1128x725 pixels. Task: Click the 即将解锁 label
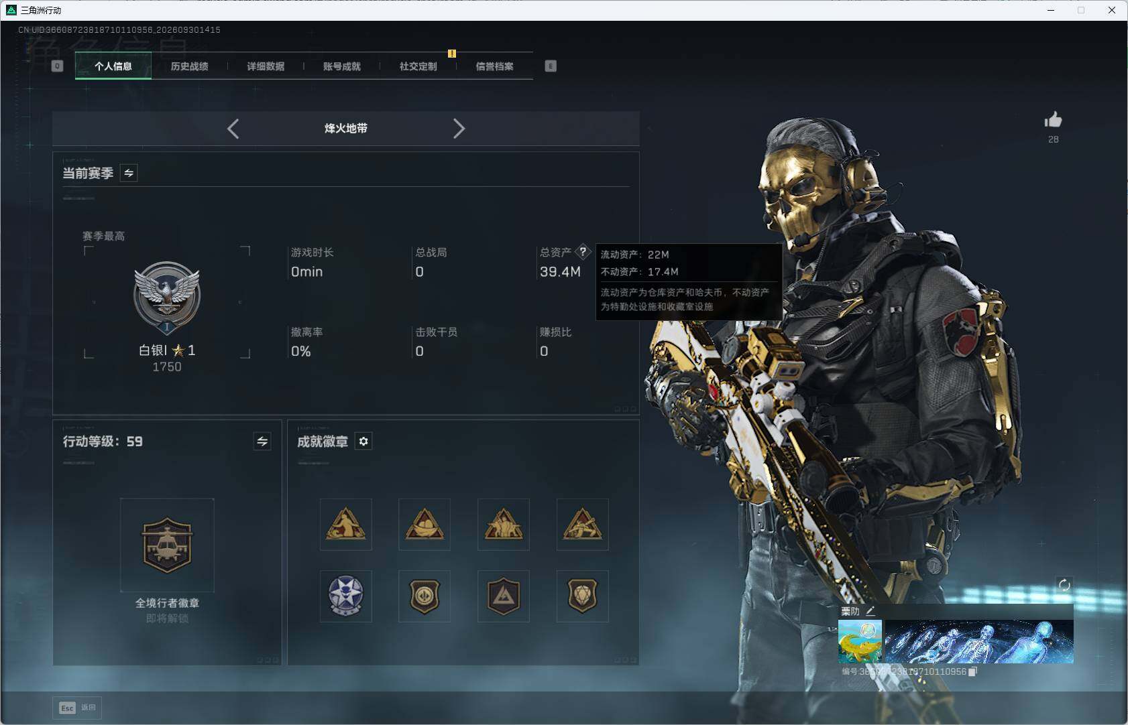[x=167, y=618]
